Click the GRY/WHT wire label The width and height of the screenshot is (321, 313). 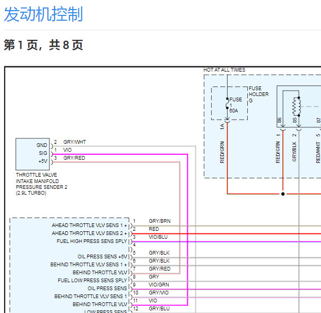coord(74,142)
